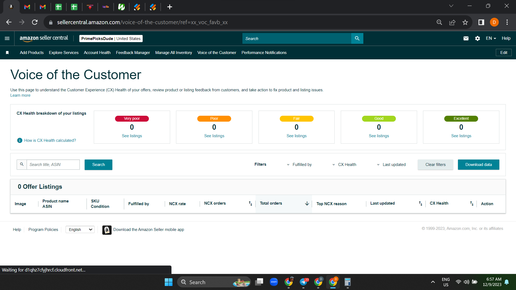Go back with browser back arrow
The image size is (516, 290).
(9, 22)
